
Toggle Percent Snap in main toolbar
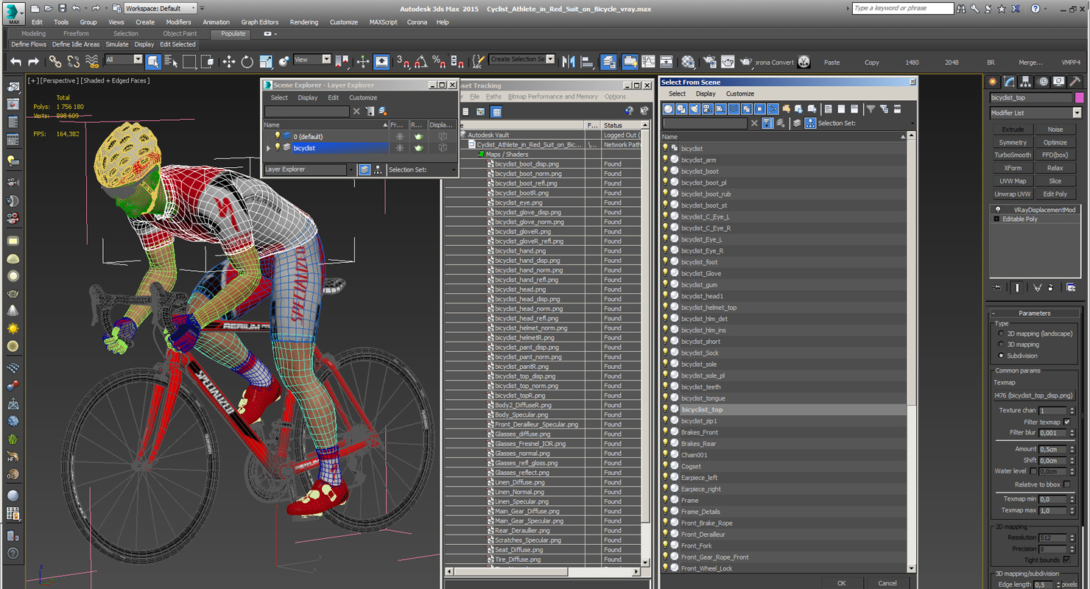[439, 62]
